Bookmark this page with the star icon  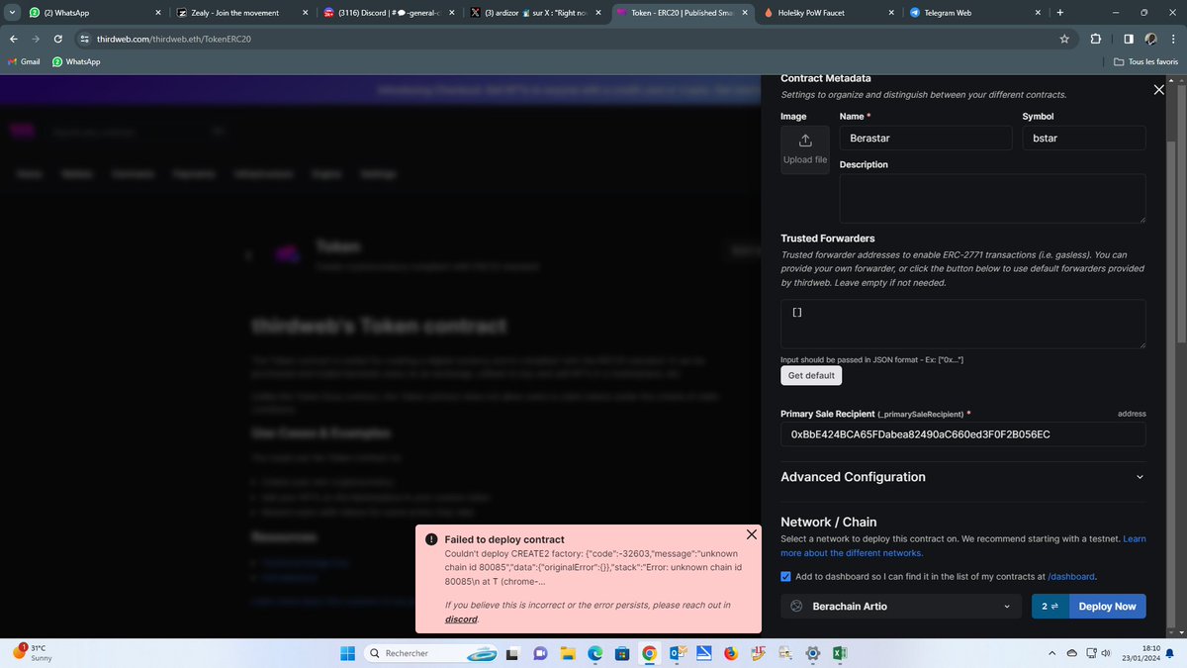[x=1064, y=39]
